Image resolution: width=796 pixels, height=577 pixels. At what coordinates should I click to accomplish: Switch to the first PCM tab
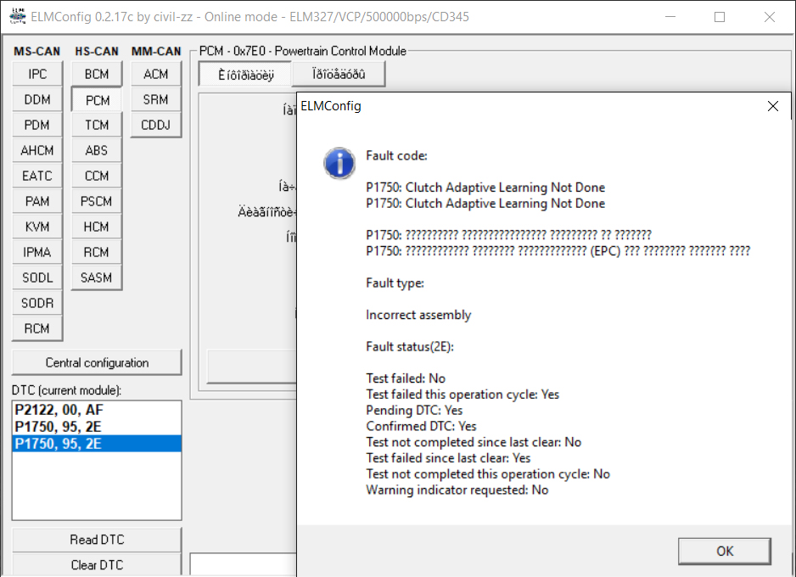(x=245, y=75)
